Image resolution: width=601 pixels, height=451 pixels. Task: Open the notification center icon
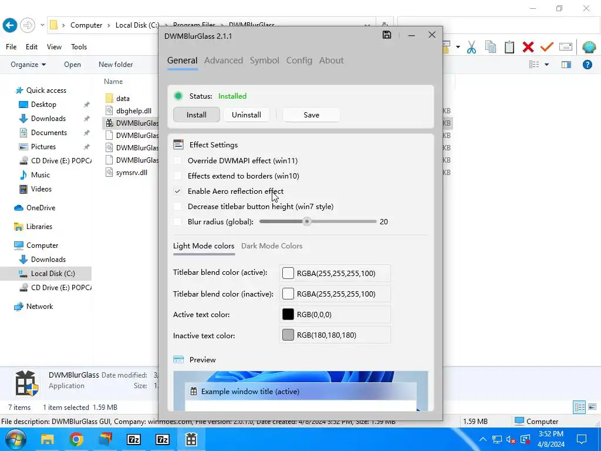coord(582,439)
